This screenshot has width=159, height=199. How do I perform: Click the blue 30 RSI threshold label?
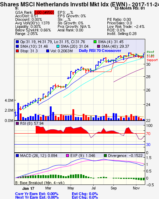148,145
